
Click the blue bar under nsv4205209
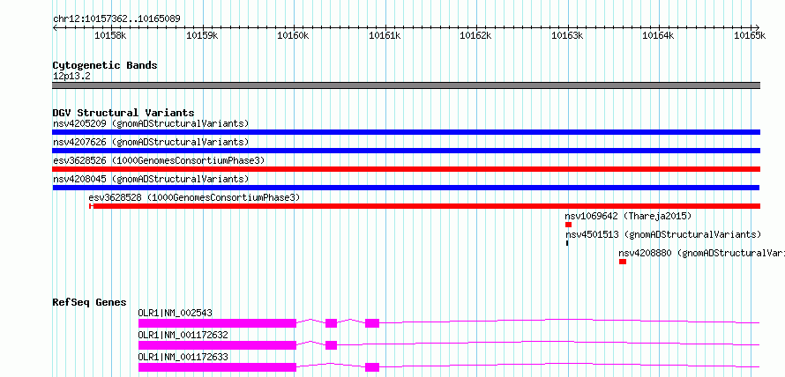[x=406, y=132]
